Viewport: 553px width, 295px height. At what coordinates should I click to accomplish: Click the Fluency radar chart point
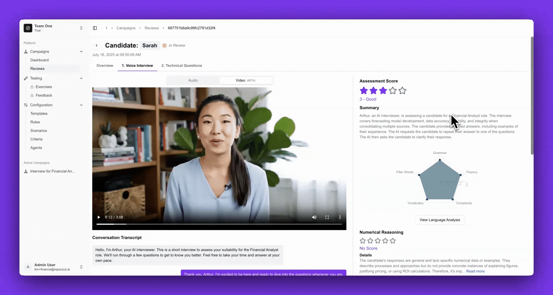[461, 175]
